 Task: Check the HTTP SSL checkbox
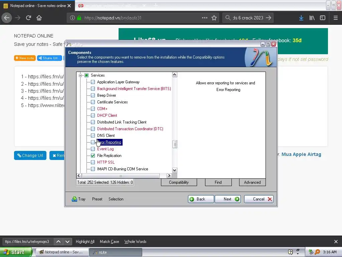93,162
